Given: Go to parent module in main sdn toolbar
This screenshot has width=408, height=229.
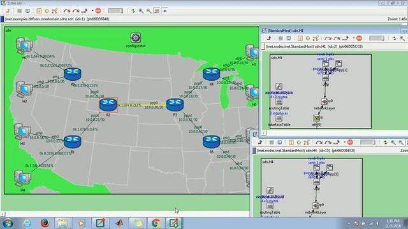Looking at the screenshot, I should click(x=8, y=11).
